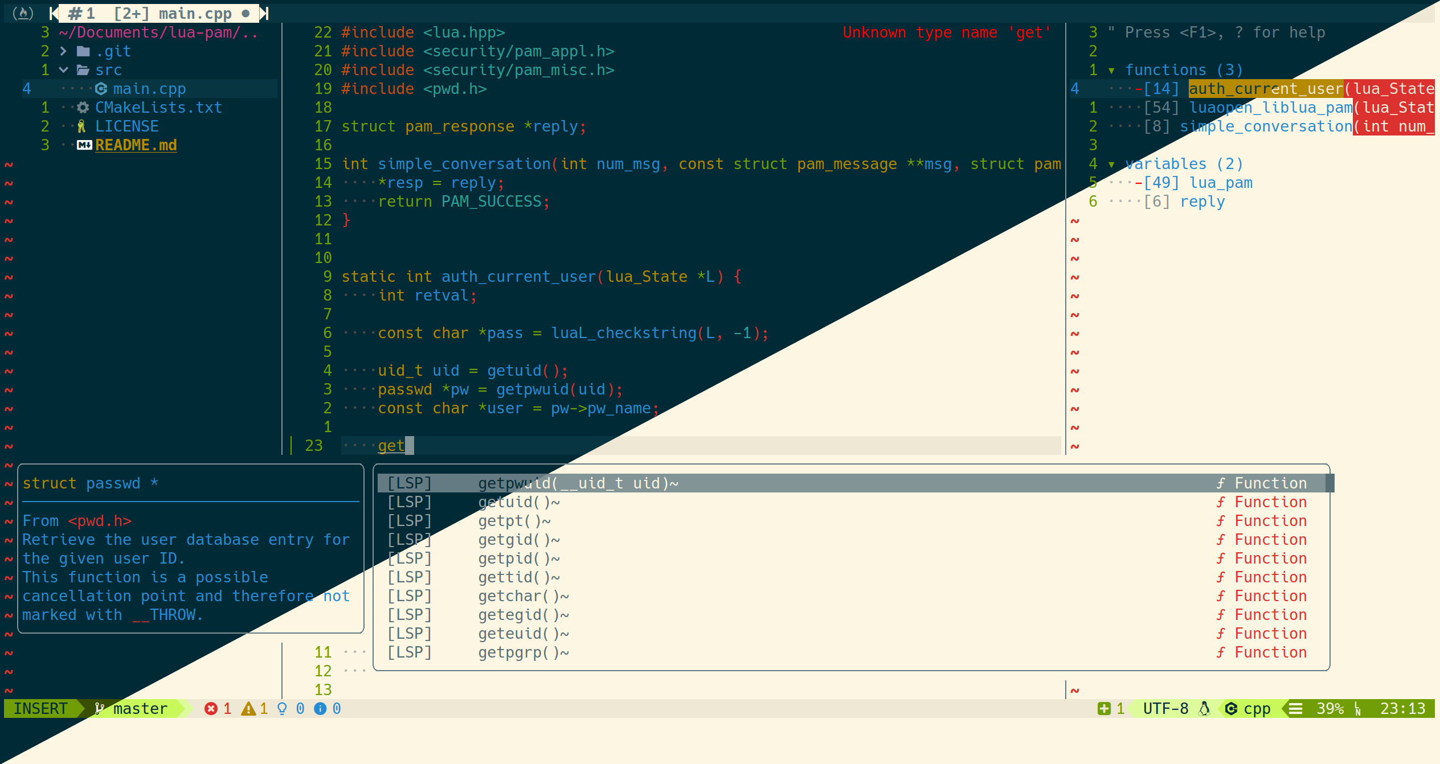This screenshot has width=1440, height=764.
Task: Expand the .git folder in file tree
Action: (63, 51)
